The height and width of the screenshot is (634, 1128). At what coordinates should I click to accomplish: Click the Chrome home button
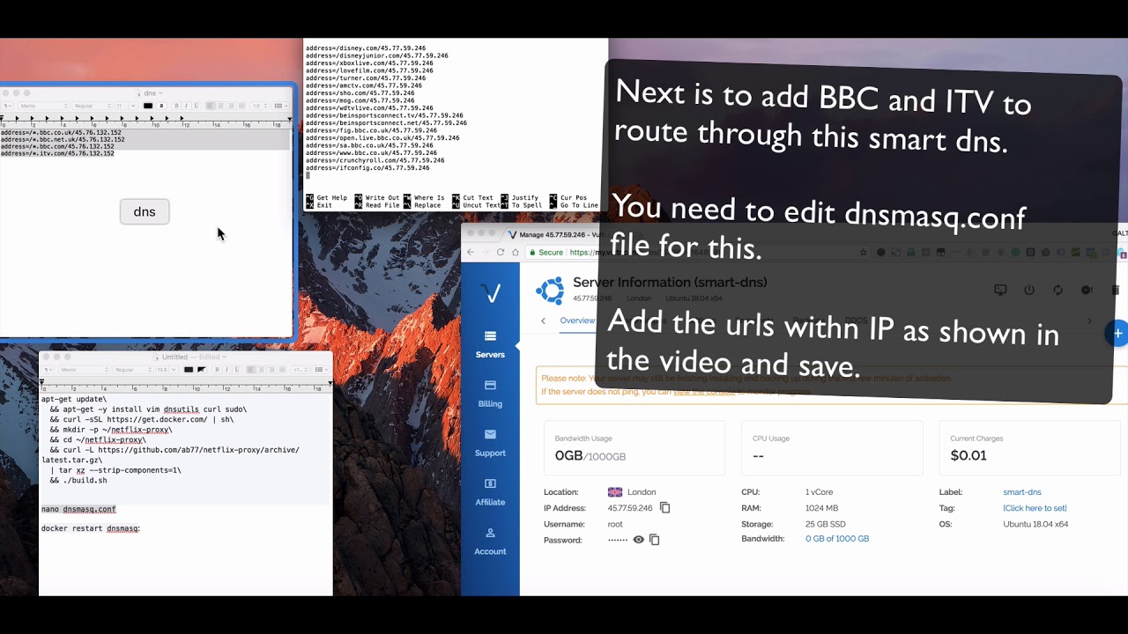[516, 252]
